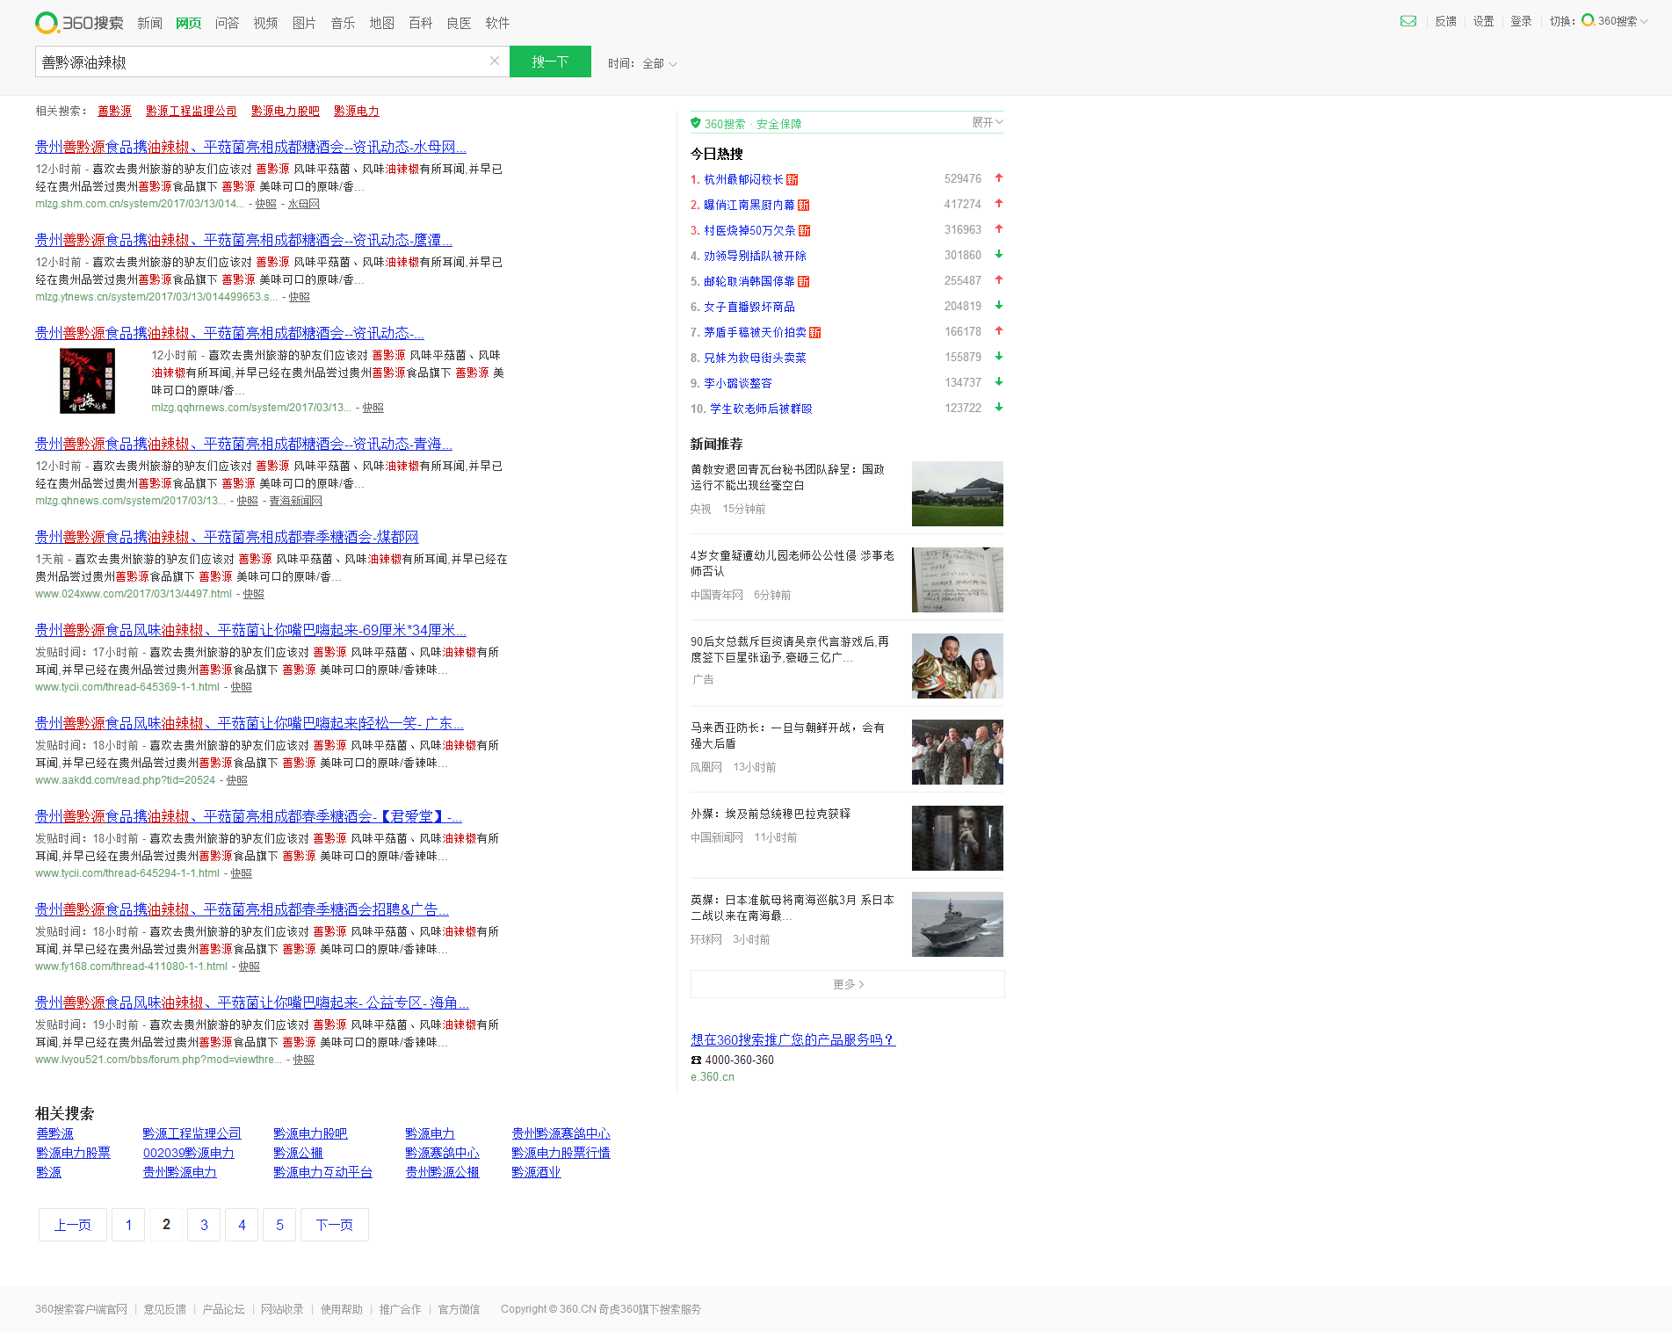This screenshot has width=1672, height=1332.
Task: Switch to the 图片 tab
Action: coord(304,23)
